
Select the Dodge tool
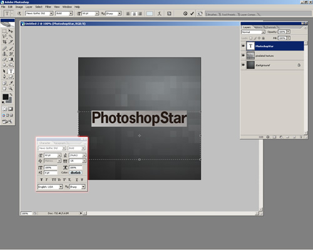[11, 65]
